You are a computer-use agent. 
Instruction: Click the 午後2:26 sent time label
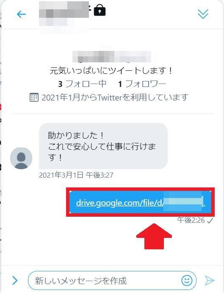[191, 220]
